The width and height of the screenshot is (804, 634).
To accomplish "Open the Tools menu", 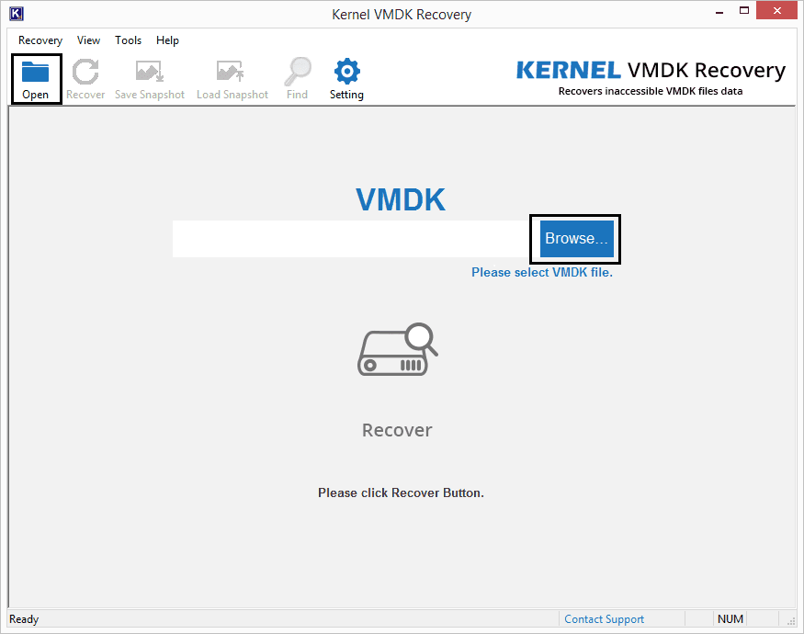I will point(128,40).
